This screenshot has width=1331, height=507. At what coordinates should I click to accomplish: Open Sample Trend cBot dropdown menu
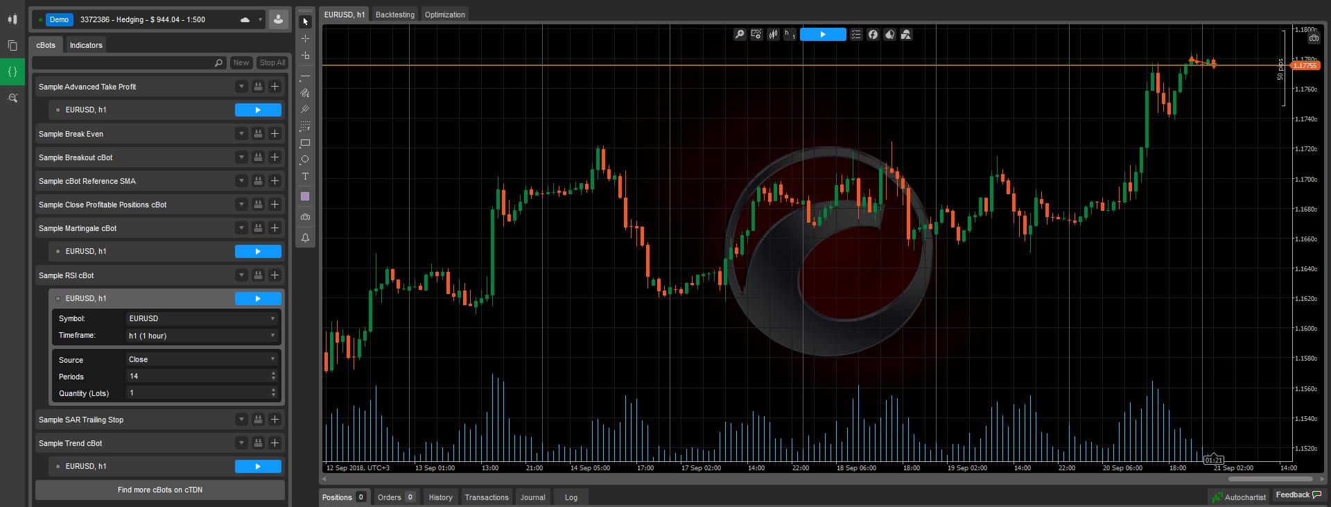(241, 443)
